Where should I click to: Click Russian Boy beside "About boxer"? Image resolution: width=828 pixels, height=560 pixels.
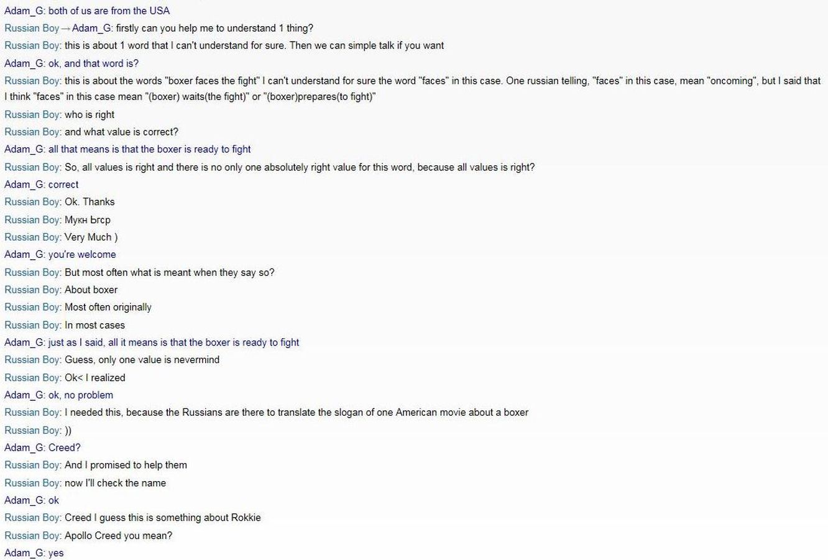pyautogui.click(x=31, y=290)
